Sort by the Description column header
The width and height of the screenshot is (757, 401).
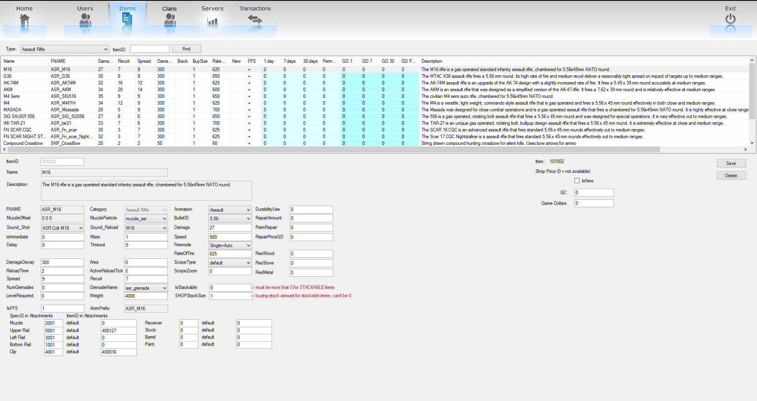(584, 61)
